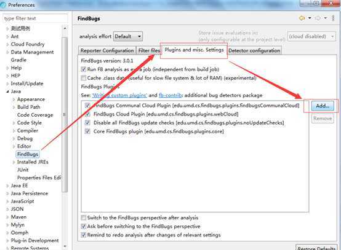Select Gradle in preferences tree
Image resolution: width=341 pixels, height=250 pixels.
pos(18,60)
